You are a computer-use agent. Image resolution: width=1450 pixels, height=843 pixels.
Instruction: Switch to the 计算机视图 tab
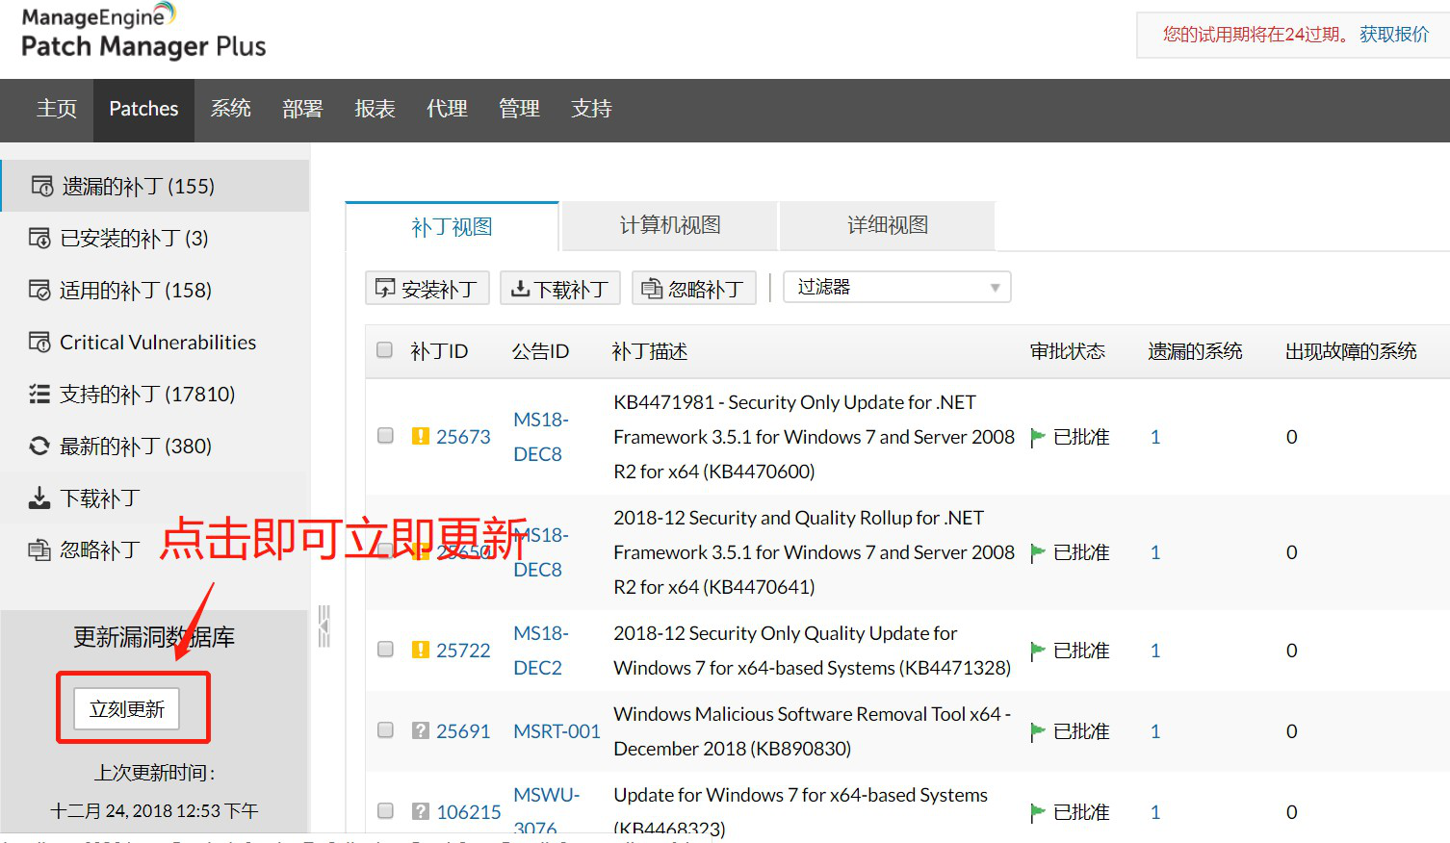click(x=670, y=225)
